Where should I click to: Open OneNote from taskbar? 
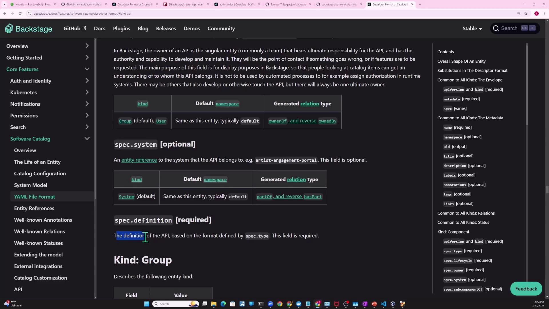click(x=365, y=304)
